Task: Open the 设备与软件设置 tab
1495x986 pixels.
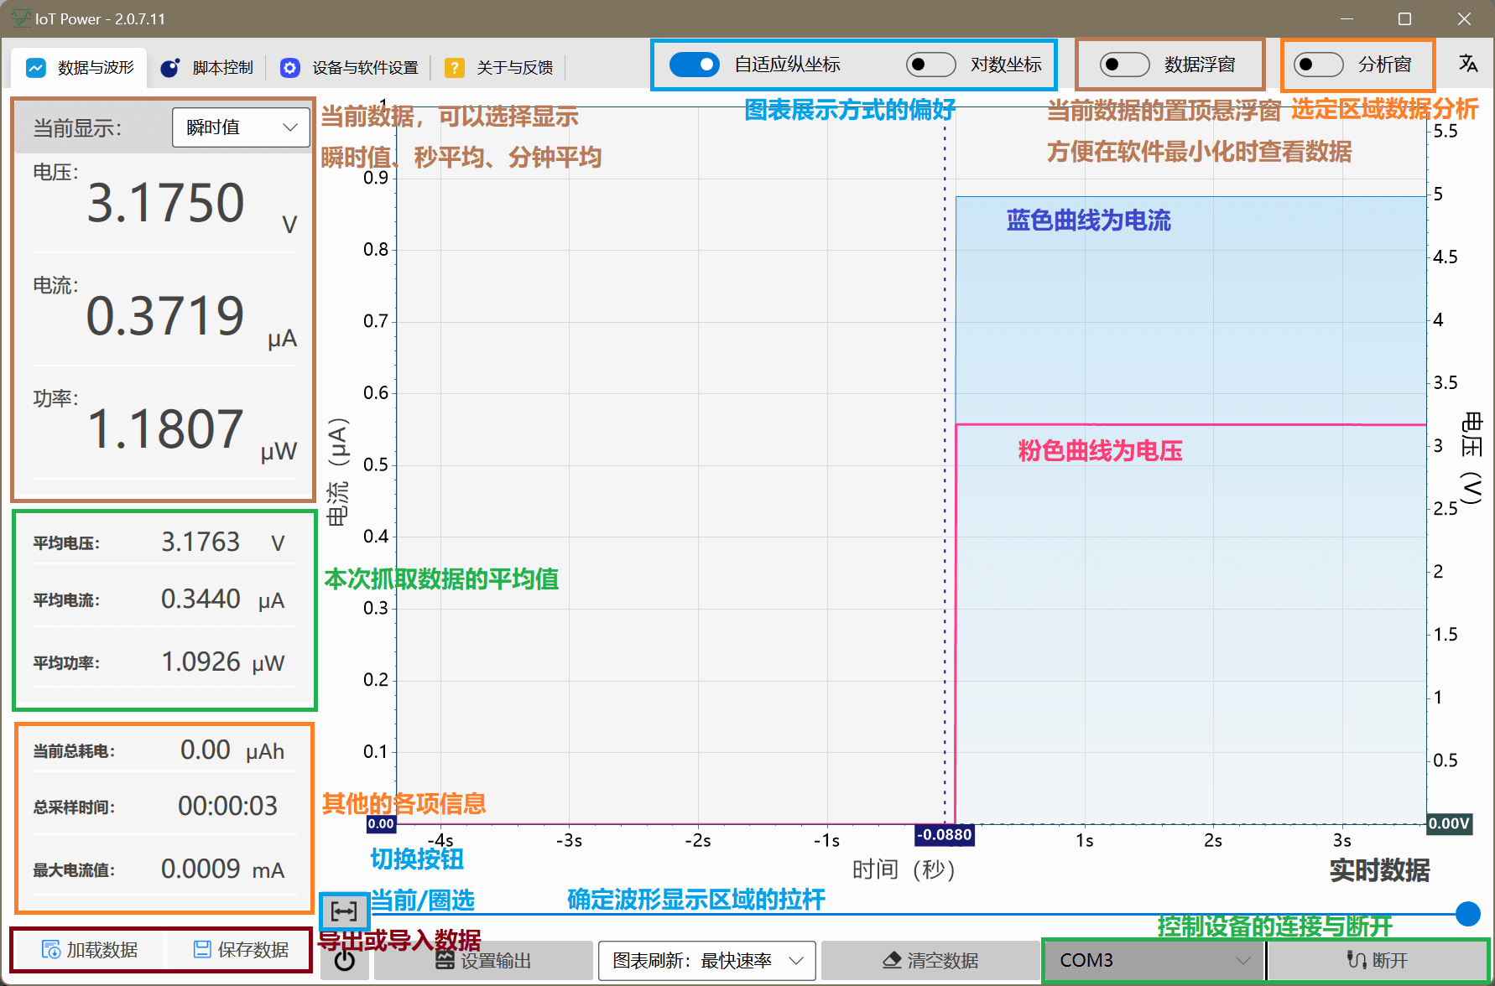Action: 350,68
